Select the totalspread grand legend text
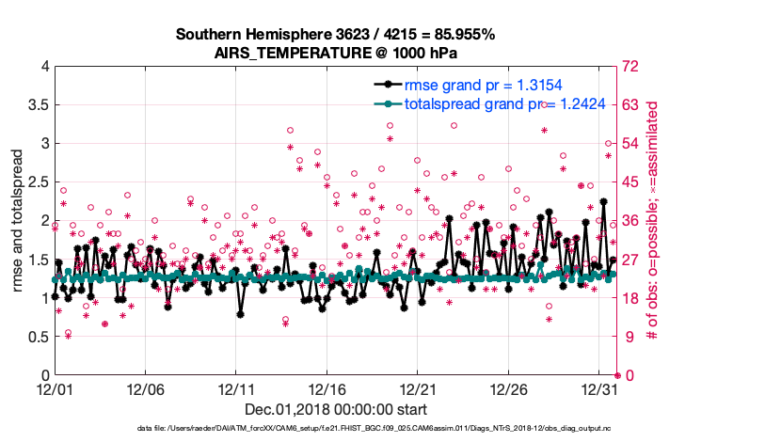 [486, 104]
